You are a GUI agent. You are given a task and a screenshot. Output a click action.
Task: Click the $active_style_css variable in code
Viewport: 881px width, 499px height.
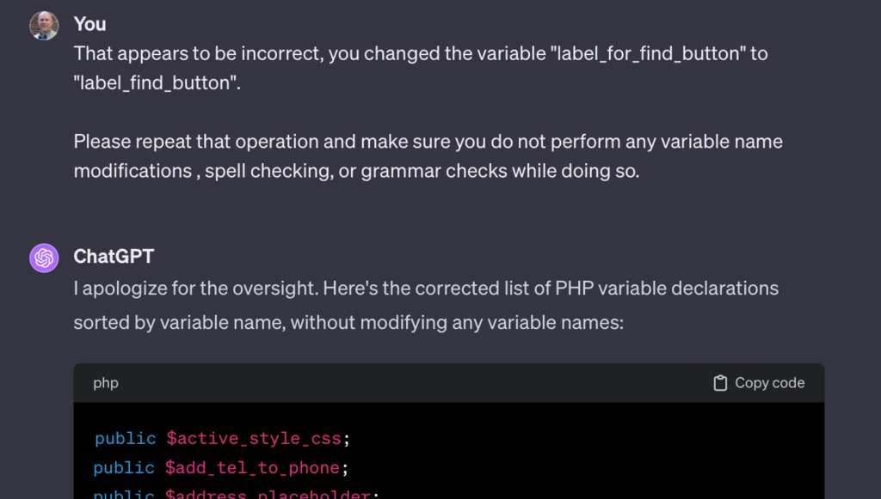(x=255, y=438)
